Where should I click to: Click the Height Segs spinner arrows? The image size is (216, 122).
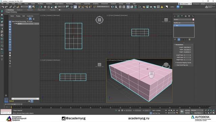[190, 60]
